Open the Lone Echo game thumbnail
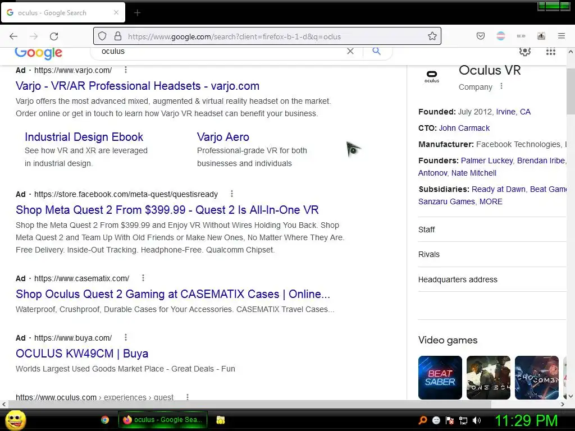The image size is (575, 431). (489, 378)
